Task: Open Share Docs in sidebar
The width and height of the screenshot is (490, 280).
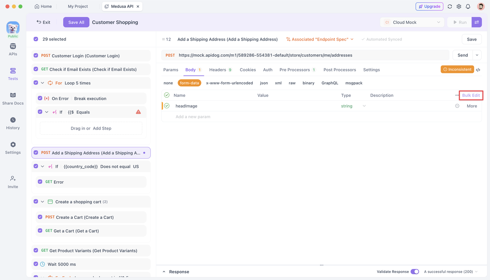Action: pos(13,98)
